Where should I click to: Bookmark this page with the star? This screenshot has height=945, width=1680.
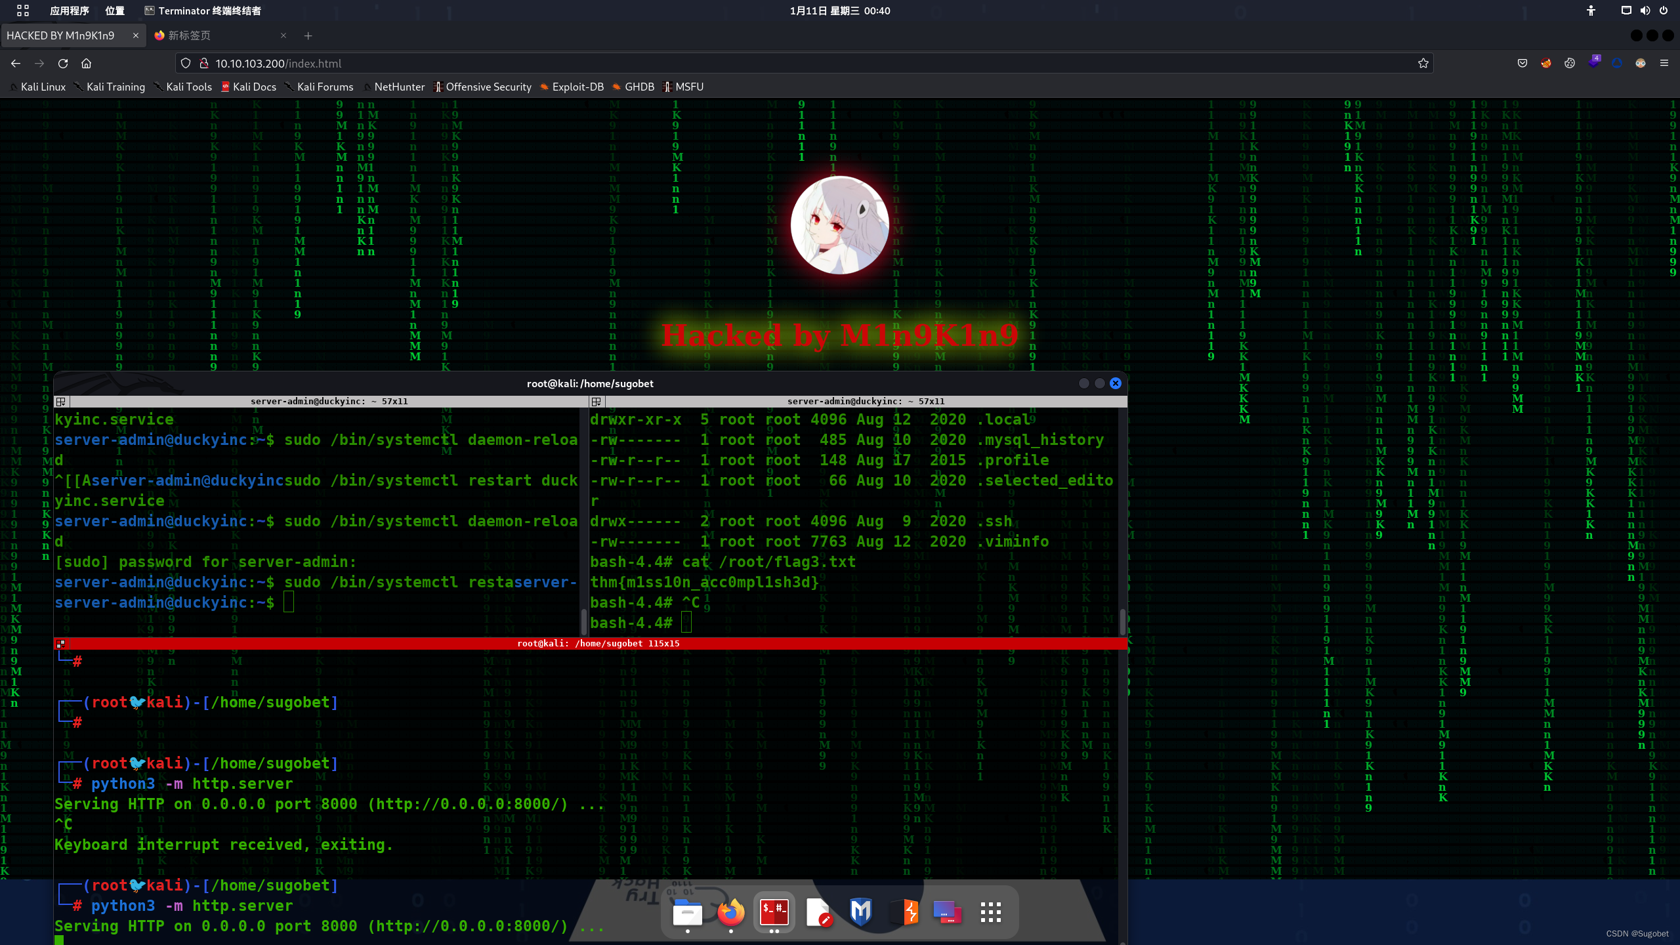coord(1423,64)
